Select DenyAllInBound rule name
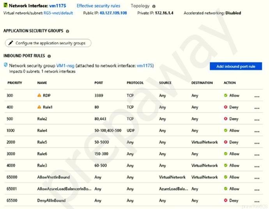269x209 pixels. [51, 200]
